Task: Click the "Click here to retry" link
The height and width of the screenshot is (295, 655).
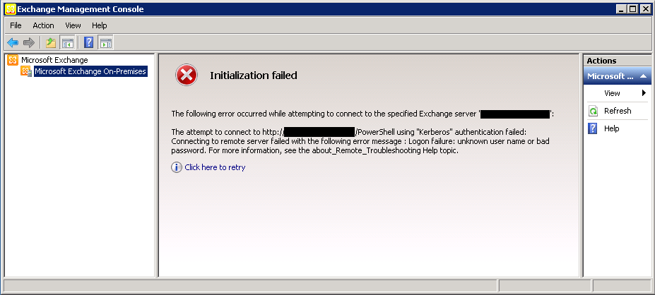Action: tap(215, 167)
